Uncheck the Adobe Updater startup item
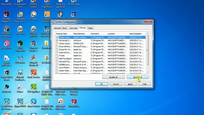Screen dimensions: 204x115 tap(57, 37)
